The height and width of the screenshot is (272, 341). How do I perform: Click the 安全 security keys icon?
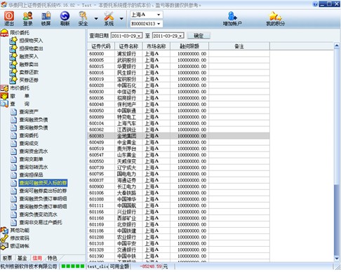[83, 18]
